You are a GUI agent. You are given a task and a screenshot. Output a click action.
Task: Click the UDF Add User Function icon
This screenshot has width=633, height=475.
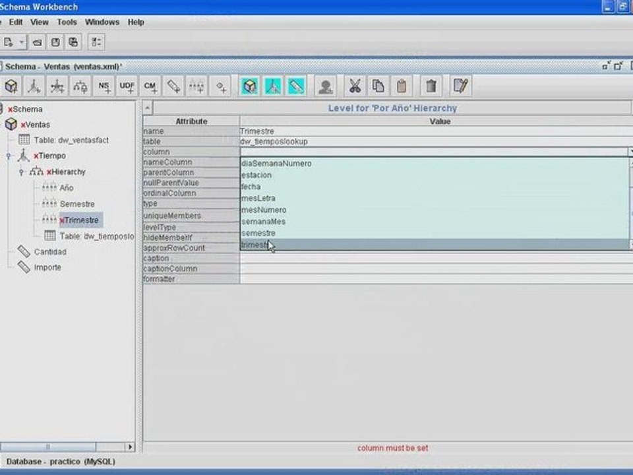pos(127,86)
